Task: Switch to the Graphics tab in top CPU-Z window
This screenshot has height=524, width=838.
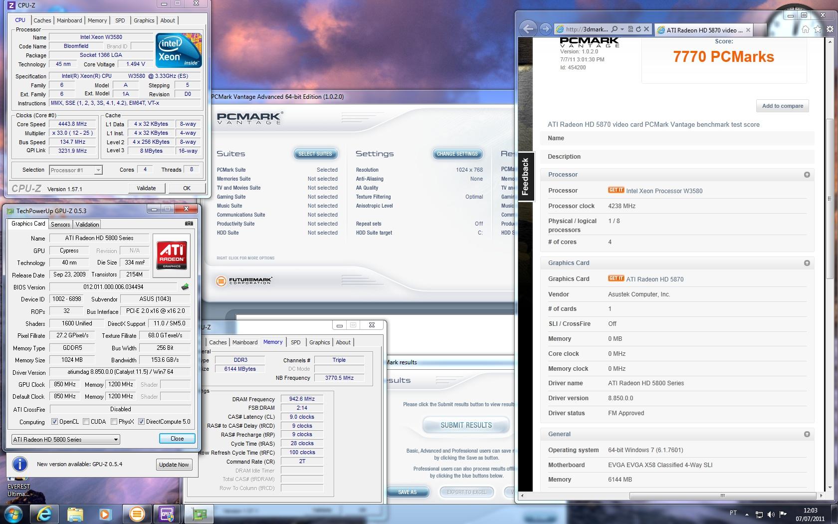Action: tap(144, 20)
